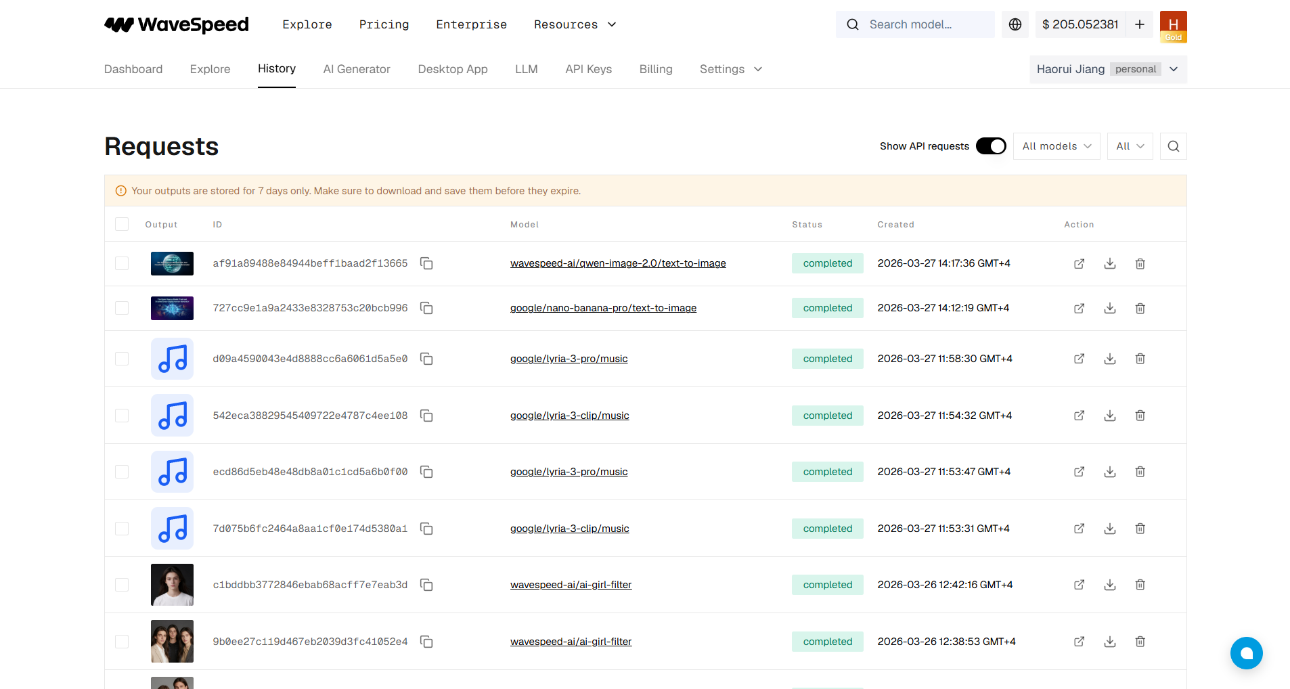This screenshot has width=1290, height=689.
Task: Open the chat support bubble
Action: pos(1246,653)
